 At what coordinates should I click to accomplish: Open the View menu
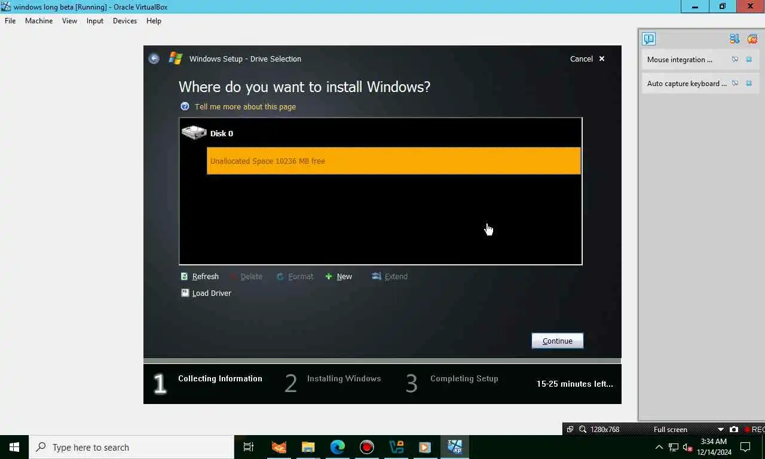[x=69, y=20]
